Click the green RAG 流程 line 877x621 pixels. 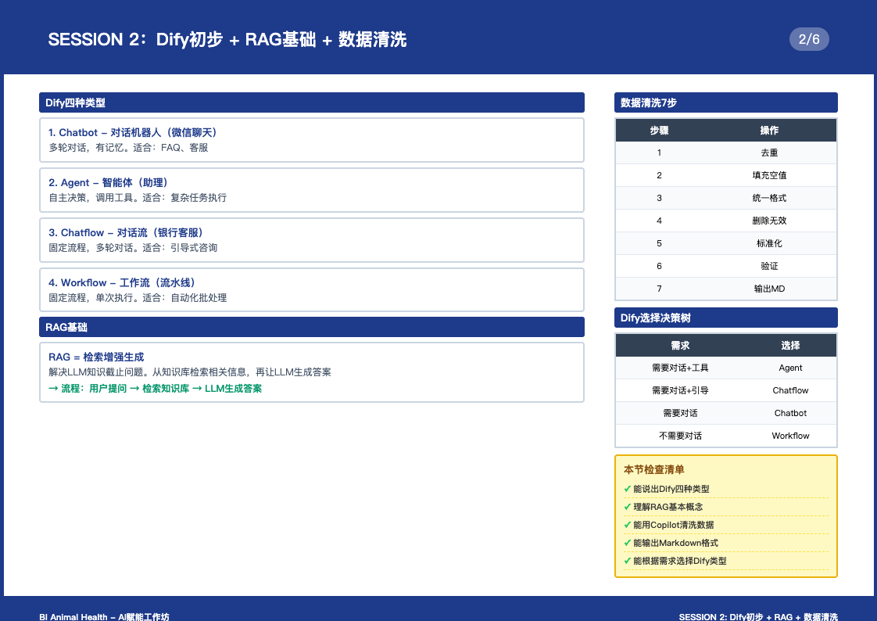click(156, 388)
